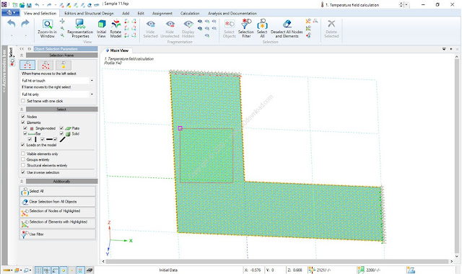
Task: Click the Hide Selected eye icon
Action: pyautogui.click(x=151, y=24)
